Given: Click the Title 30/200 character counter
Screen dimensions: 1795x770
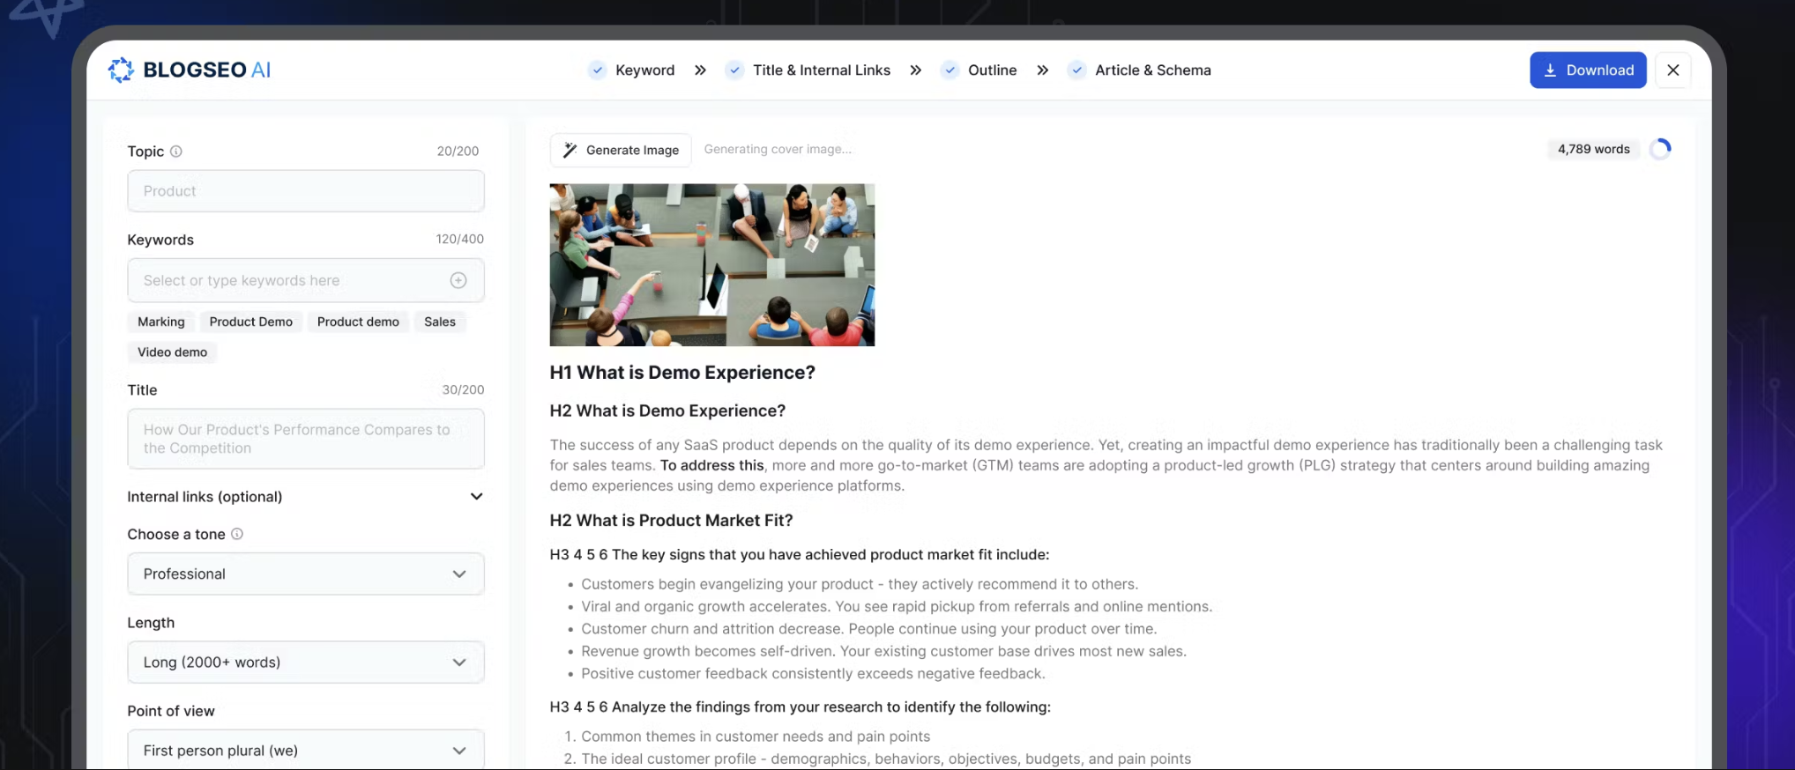Looking at the screenshot, I should (x=463, y=389).
